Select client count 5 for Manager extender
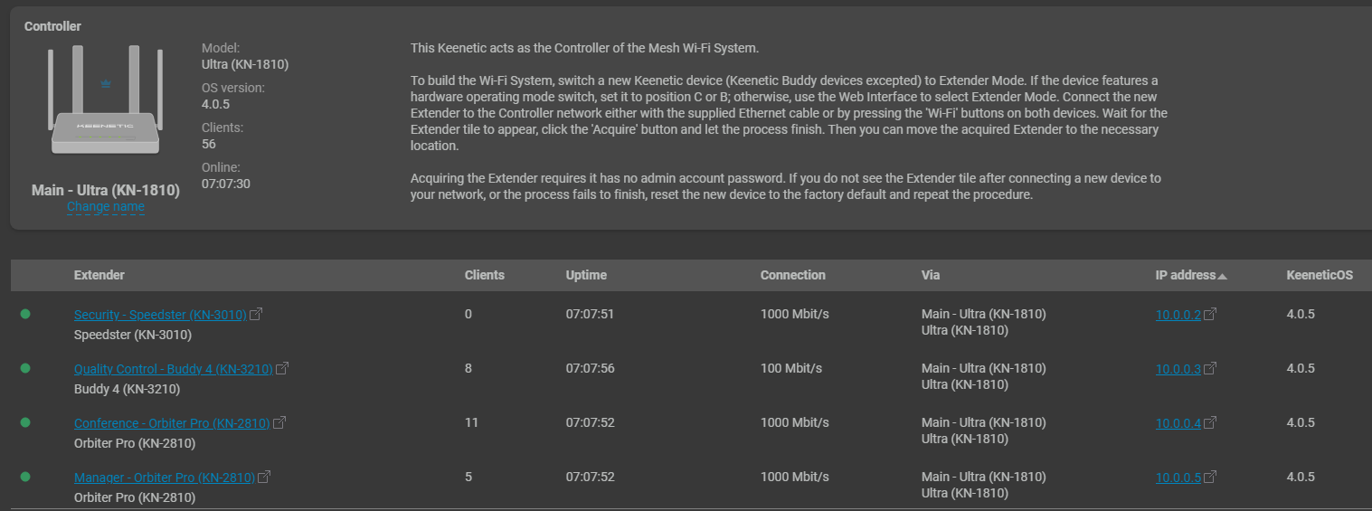 pos(468,477)
